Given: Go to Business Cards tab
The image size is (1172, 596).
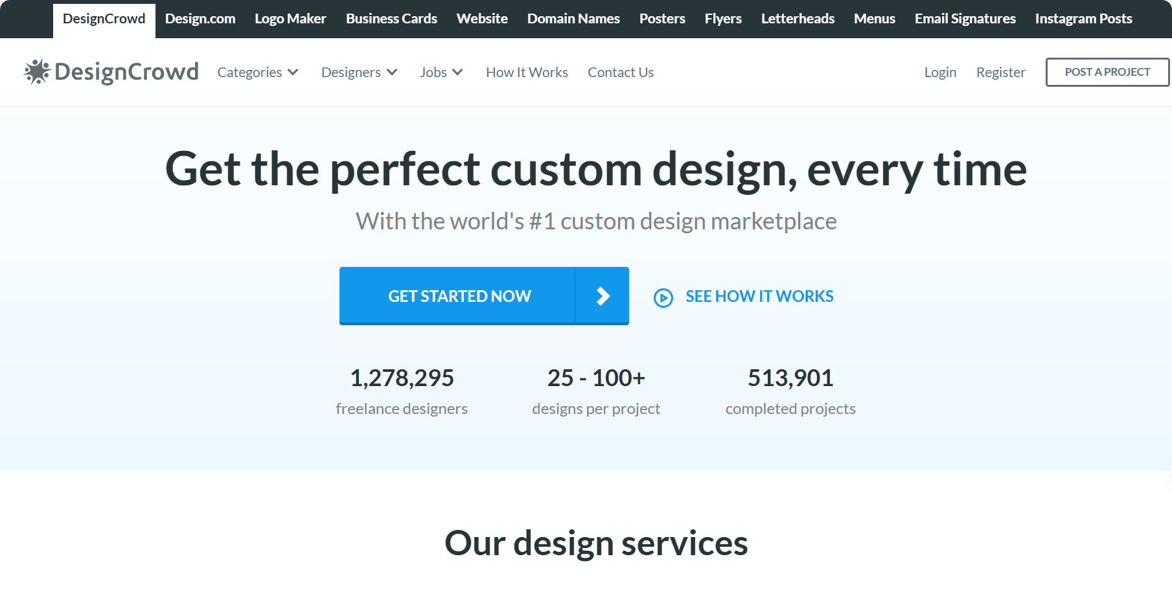Looking at the screenshot, I should coord(391,19).
